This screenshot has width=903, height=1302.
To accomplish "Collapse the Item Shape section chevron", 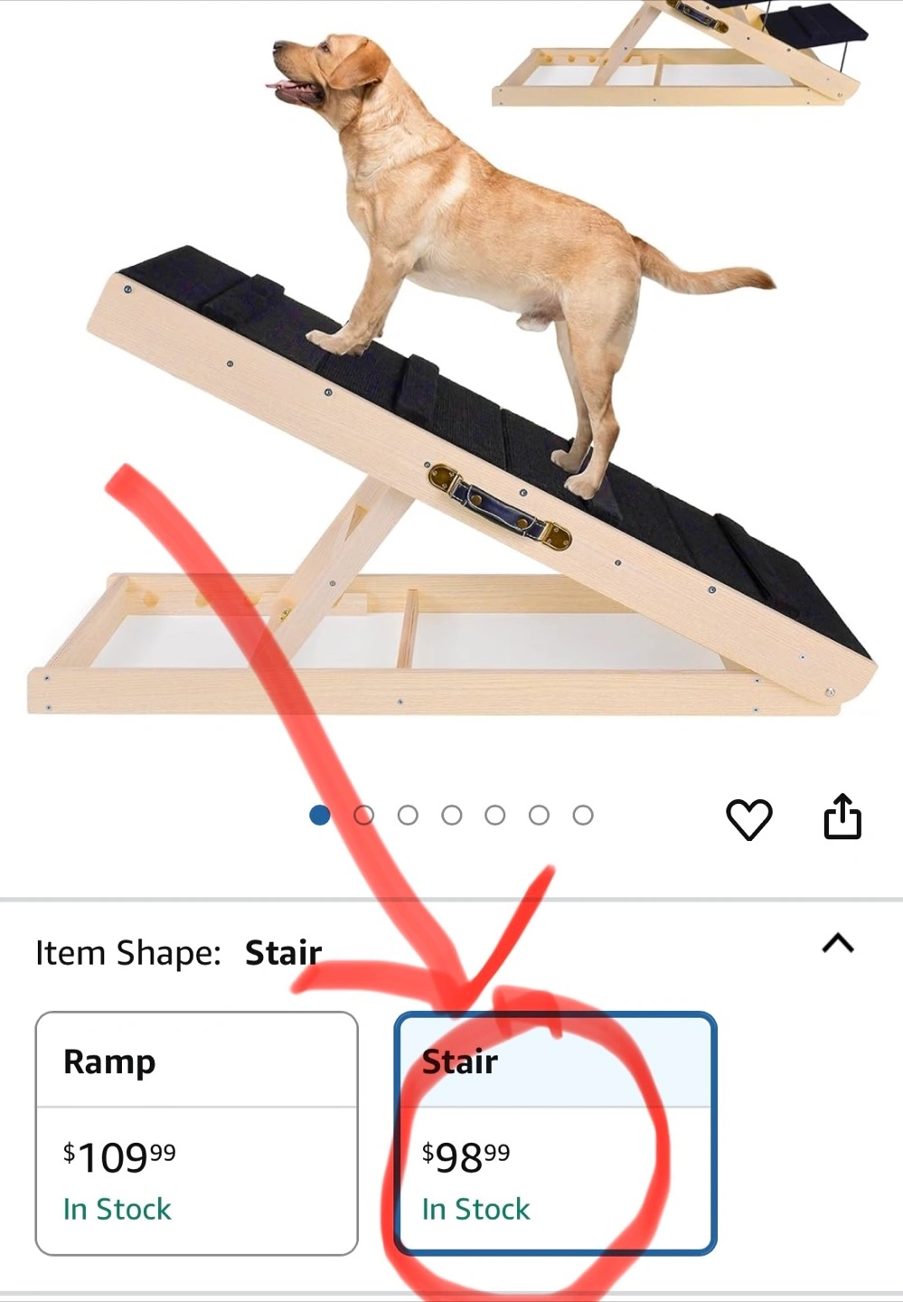I will pos(838,944).
